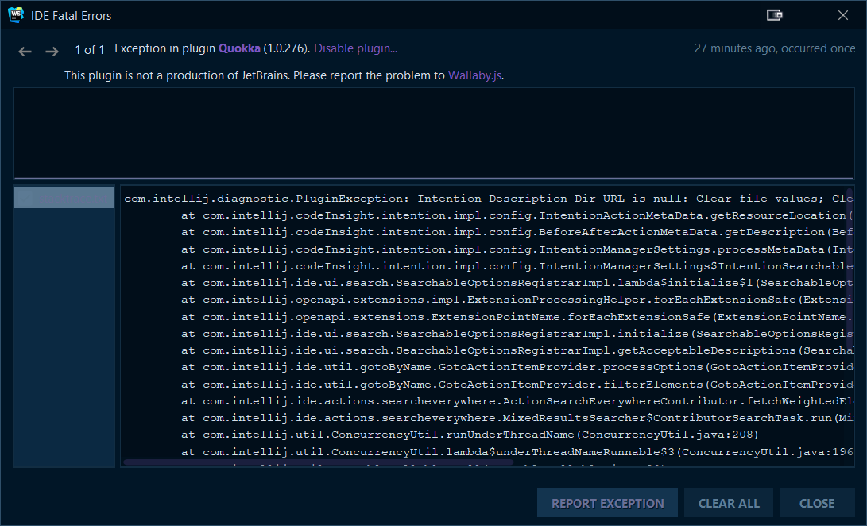This screenshot has height=526, width=867.
Task: Click the Disable plugin... link
Action: 355,48
